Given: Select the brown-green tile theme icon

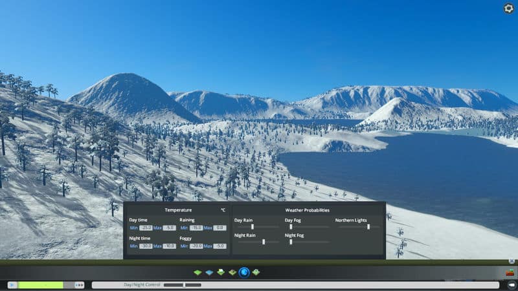Looking at the screenshot, I should click(x=232, y=272).
